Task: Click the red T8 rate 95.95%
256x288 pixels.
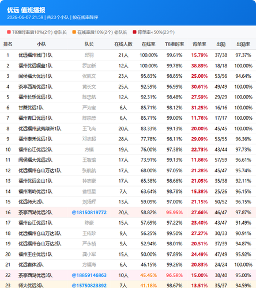Action: pos(174,213)
